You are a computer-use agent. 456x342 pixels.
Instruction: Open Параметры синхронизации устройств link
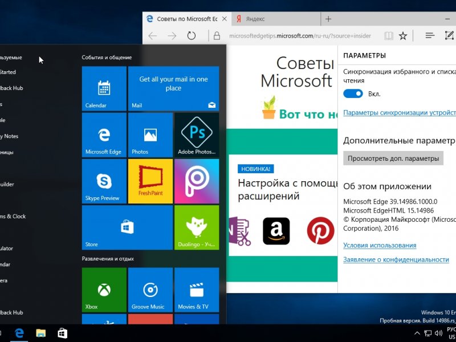400,113
